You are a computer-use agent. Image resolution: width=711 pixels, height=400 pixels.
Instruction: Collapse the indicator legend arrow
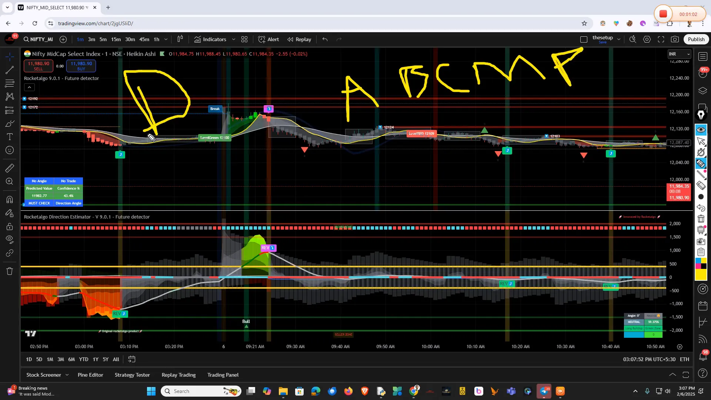(x=29, y=87)
